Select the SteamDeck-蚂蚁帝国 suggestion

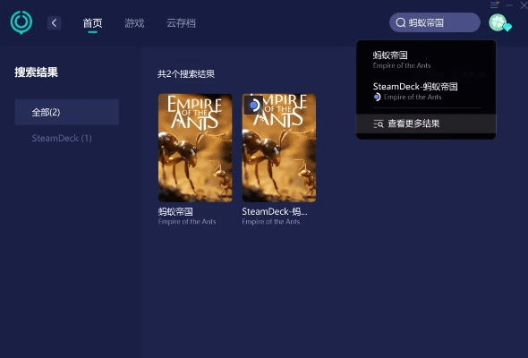tap(426, 91)
